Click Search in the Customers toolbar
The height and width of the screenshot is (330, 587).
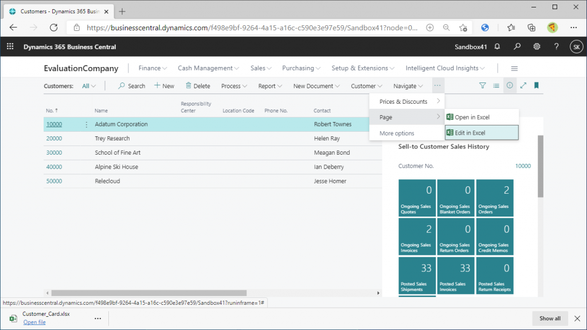[131, 86]
